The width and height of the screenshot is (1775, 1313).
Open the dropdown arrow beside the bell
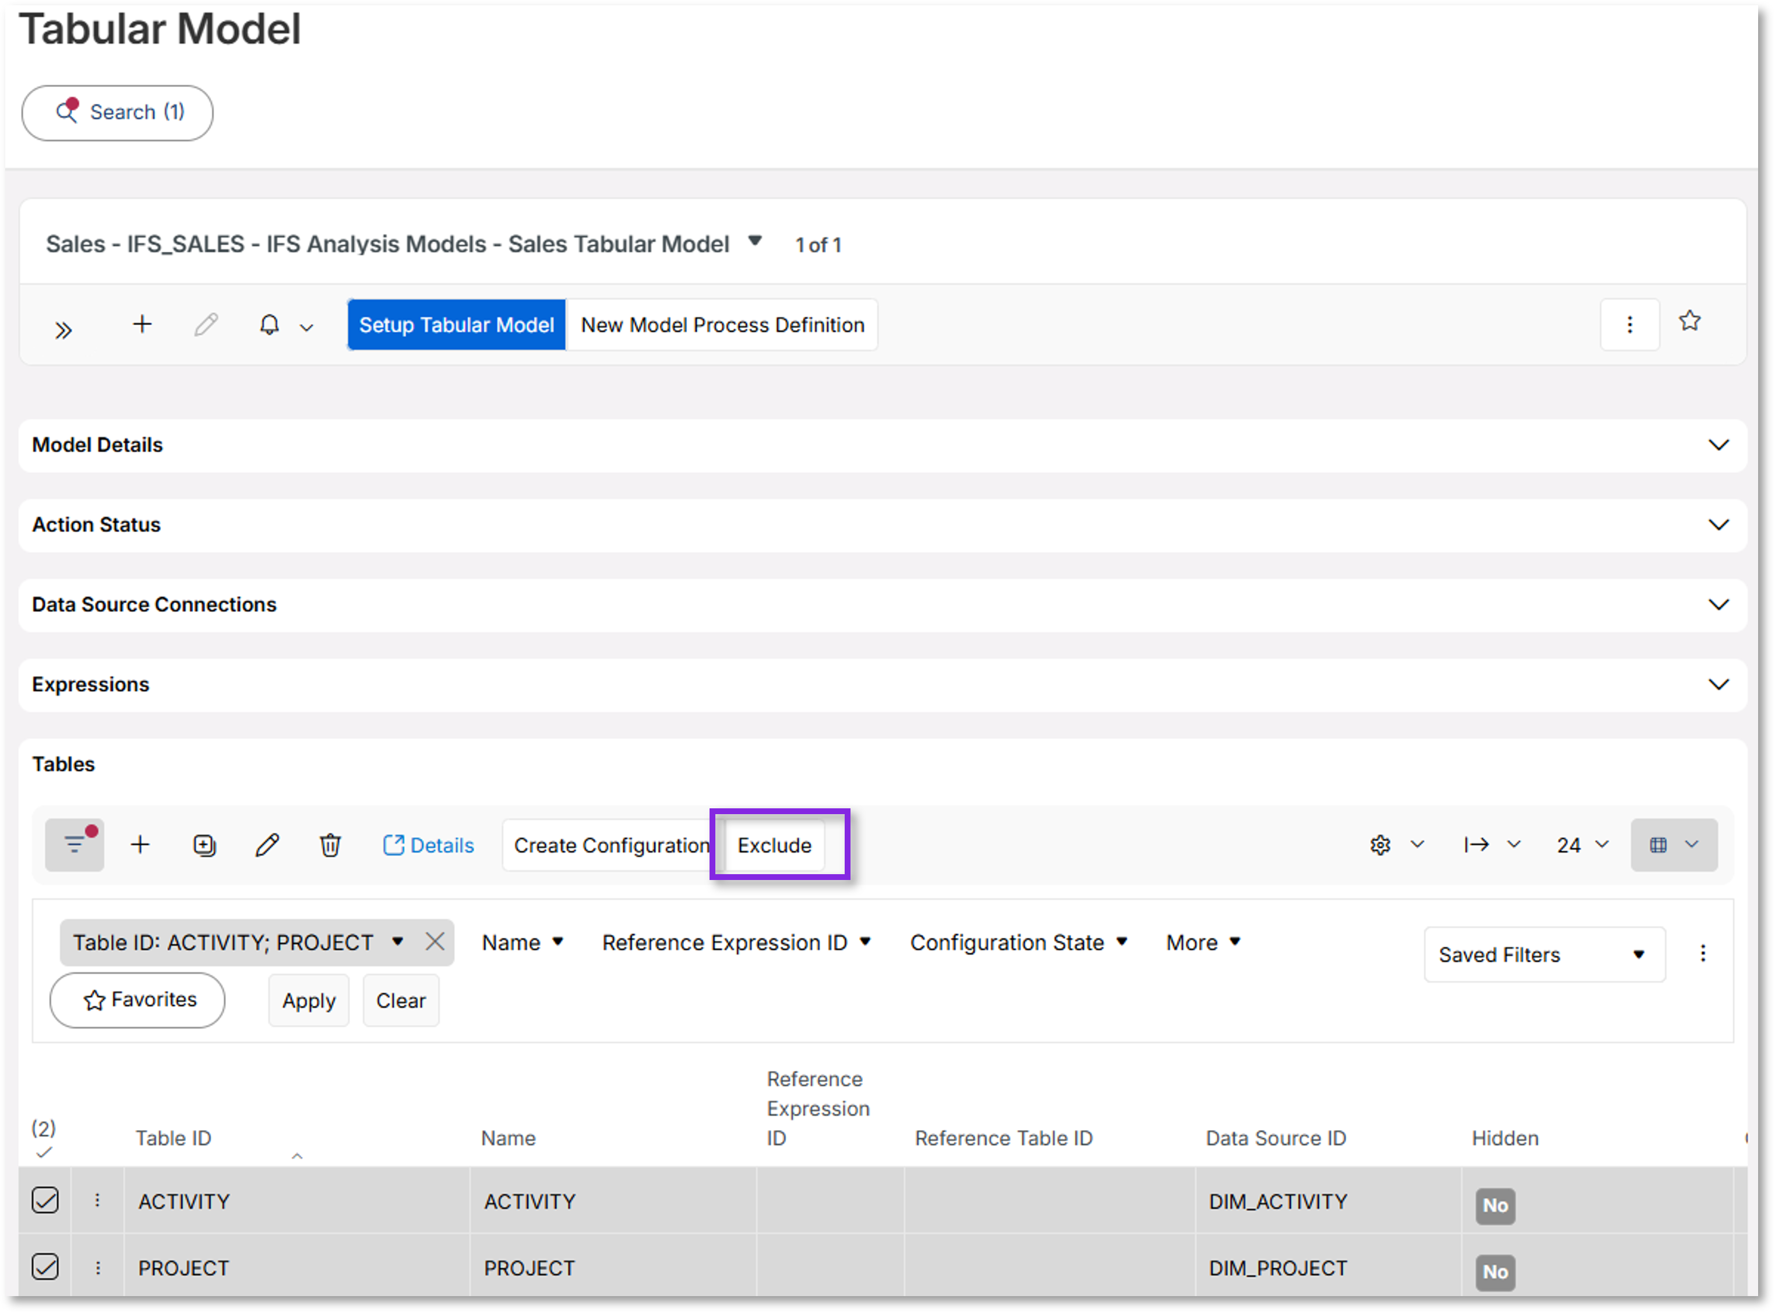pos(306,328)
